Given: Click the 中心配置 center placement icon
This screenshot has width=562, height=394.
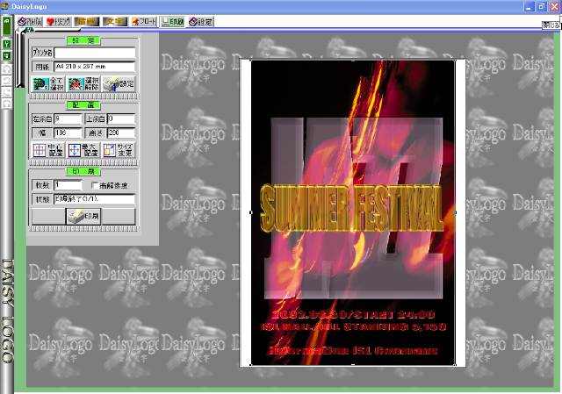Looking at the screenshot, I should (45, 150).
